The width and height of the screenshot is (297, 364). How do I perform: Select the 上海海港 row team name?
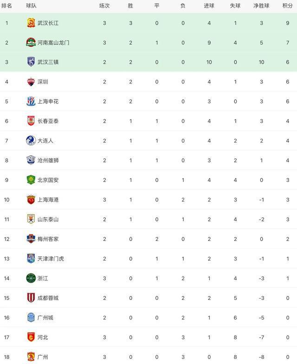click(x=48, y=200)
